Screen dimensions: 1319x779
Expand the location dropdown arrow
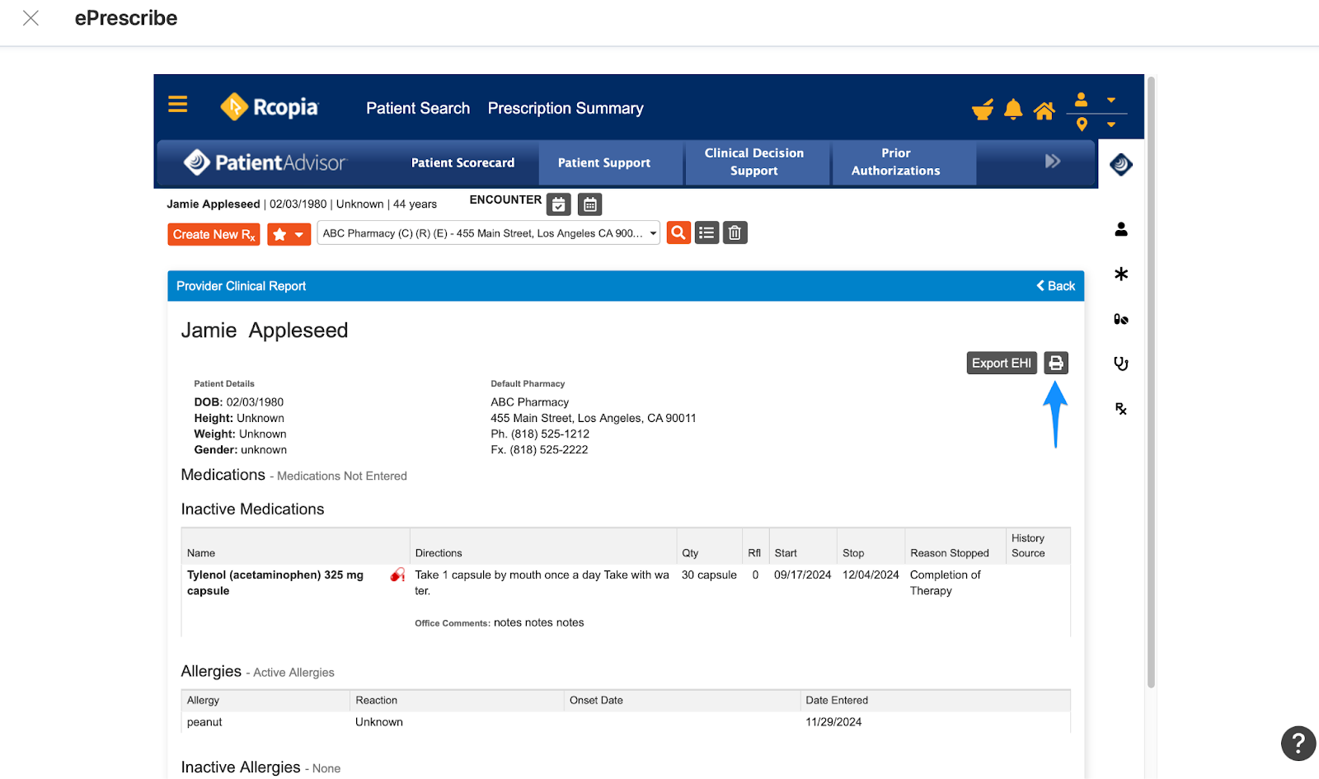(x=1111, y=124)
